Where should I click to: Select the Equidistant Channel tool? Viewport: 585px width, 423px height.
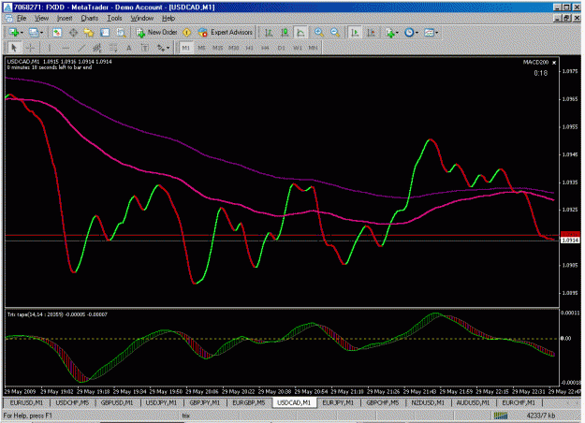coord(97,48)
